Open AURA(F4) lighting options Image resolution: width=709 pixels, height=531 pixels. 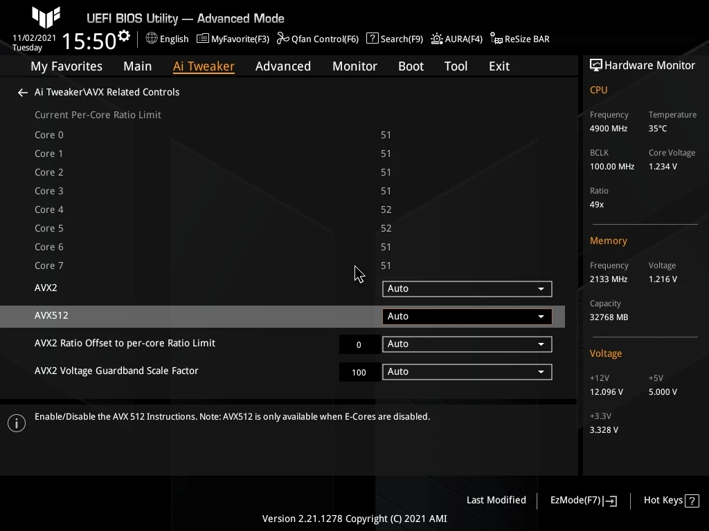(x=456, y=39)
